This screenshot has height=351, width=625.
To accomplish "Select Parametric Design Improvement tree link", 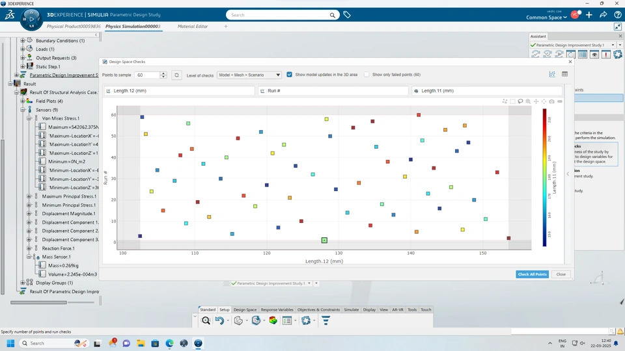I will (x=64, y=75).
